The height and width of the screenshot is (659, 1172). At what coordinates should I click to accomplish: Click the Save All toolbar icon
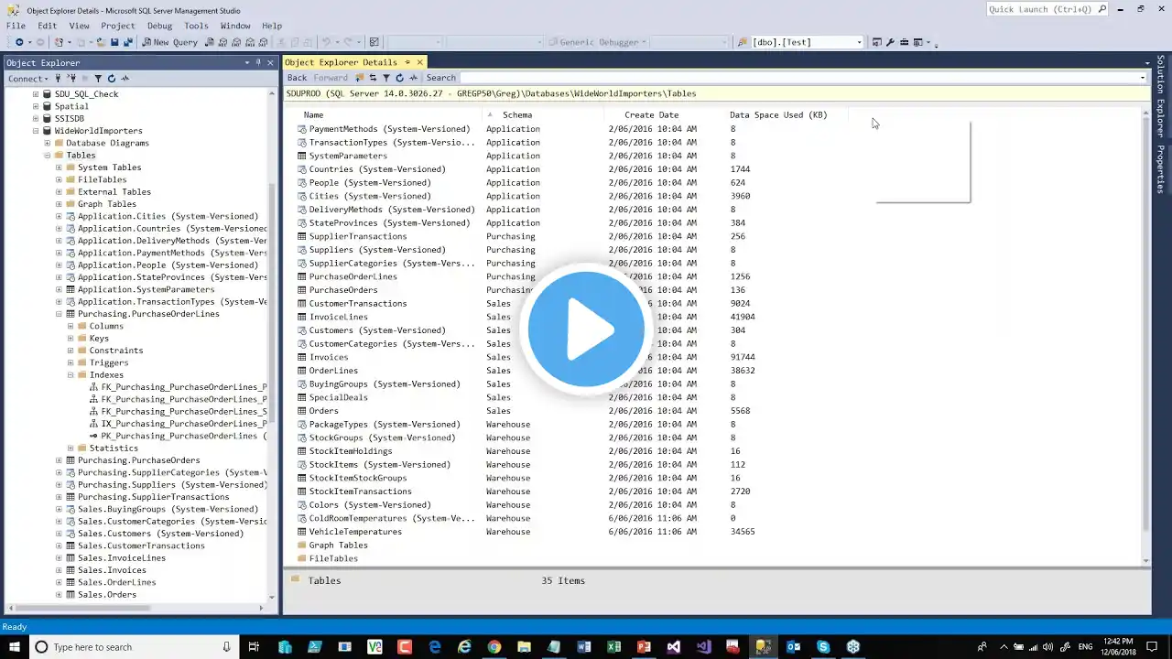[x=127, y=42]
